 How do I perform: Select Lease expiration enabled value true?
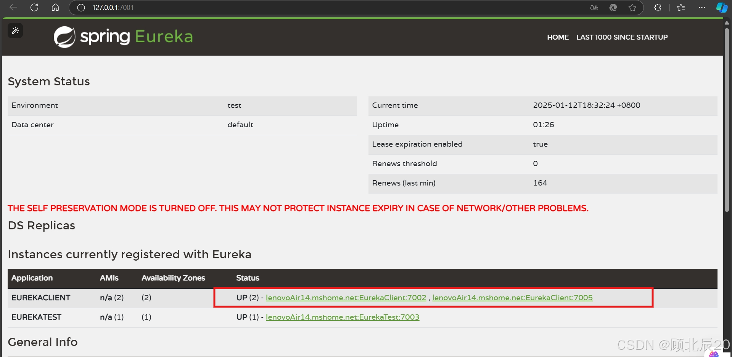(x=540, y=144)
